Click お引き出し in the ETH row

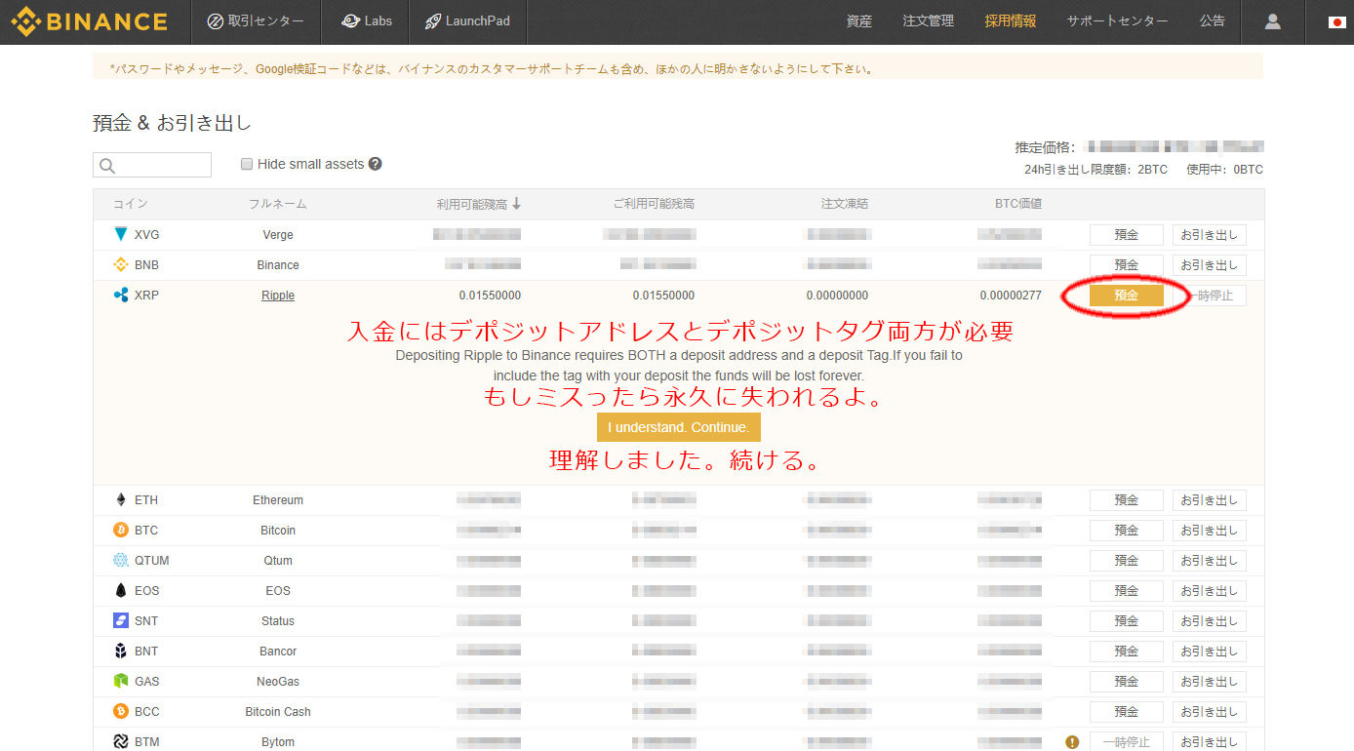tap(1210, 499)
